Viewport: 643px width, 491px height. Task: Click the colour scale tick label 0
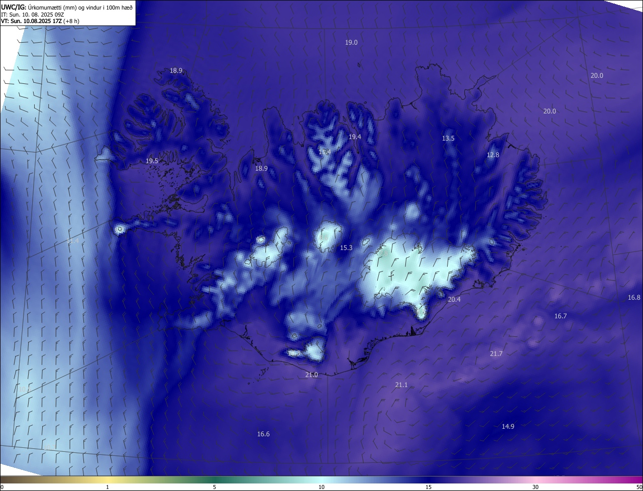pyautogui.click(x=2, y=487)
